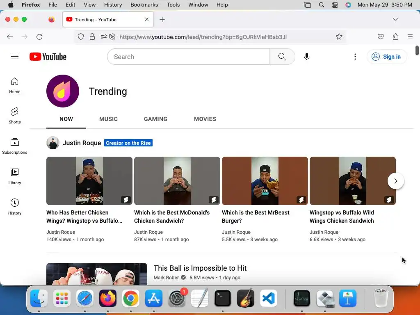
Task: Open the tracking protection shield icon
Action: tap(81, 37)
